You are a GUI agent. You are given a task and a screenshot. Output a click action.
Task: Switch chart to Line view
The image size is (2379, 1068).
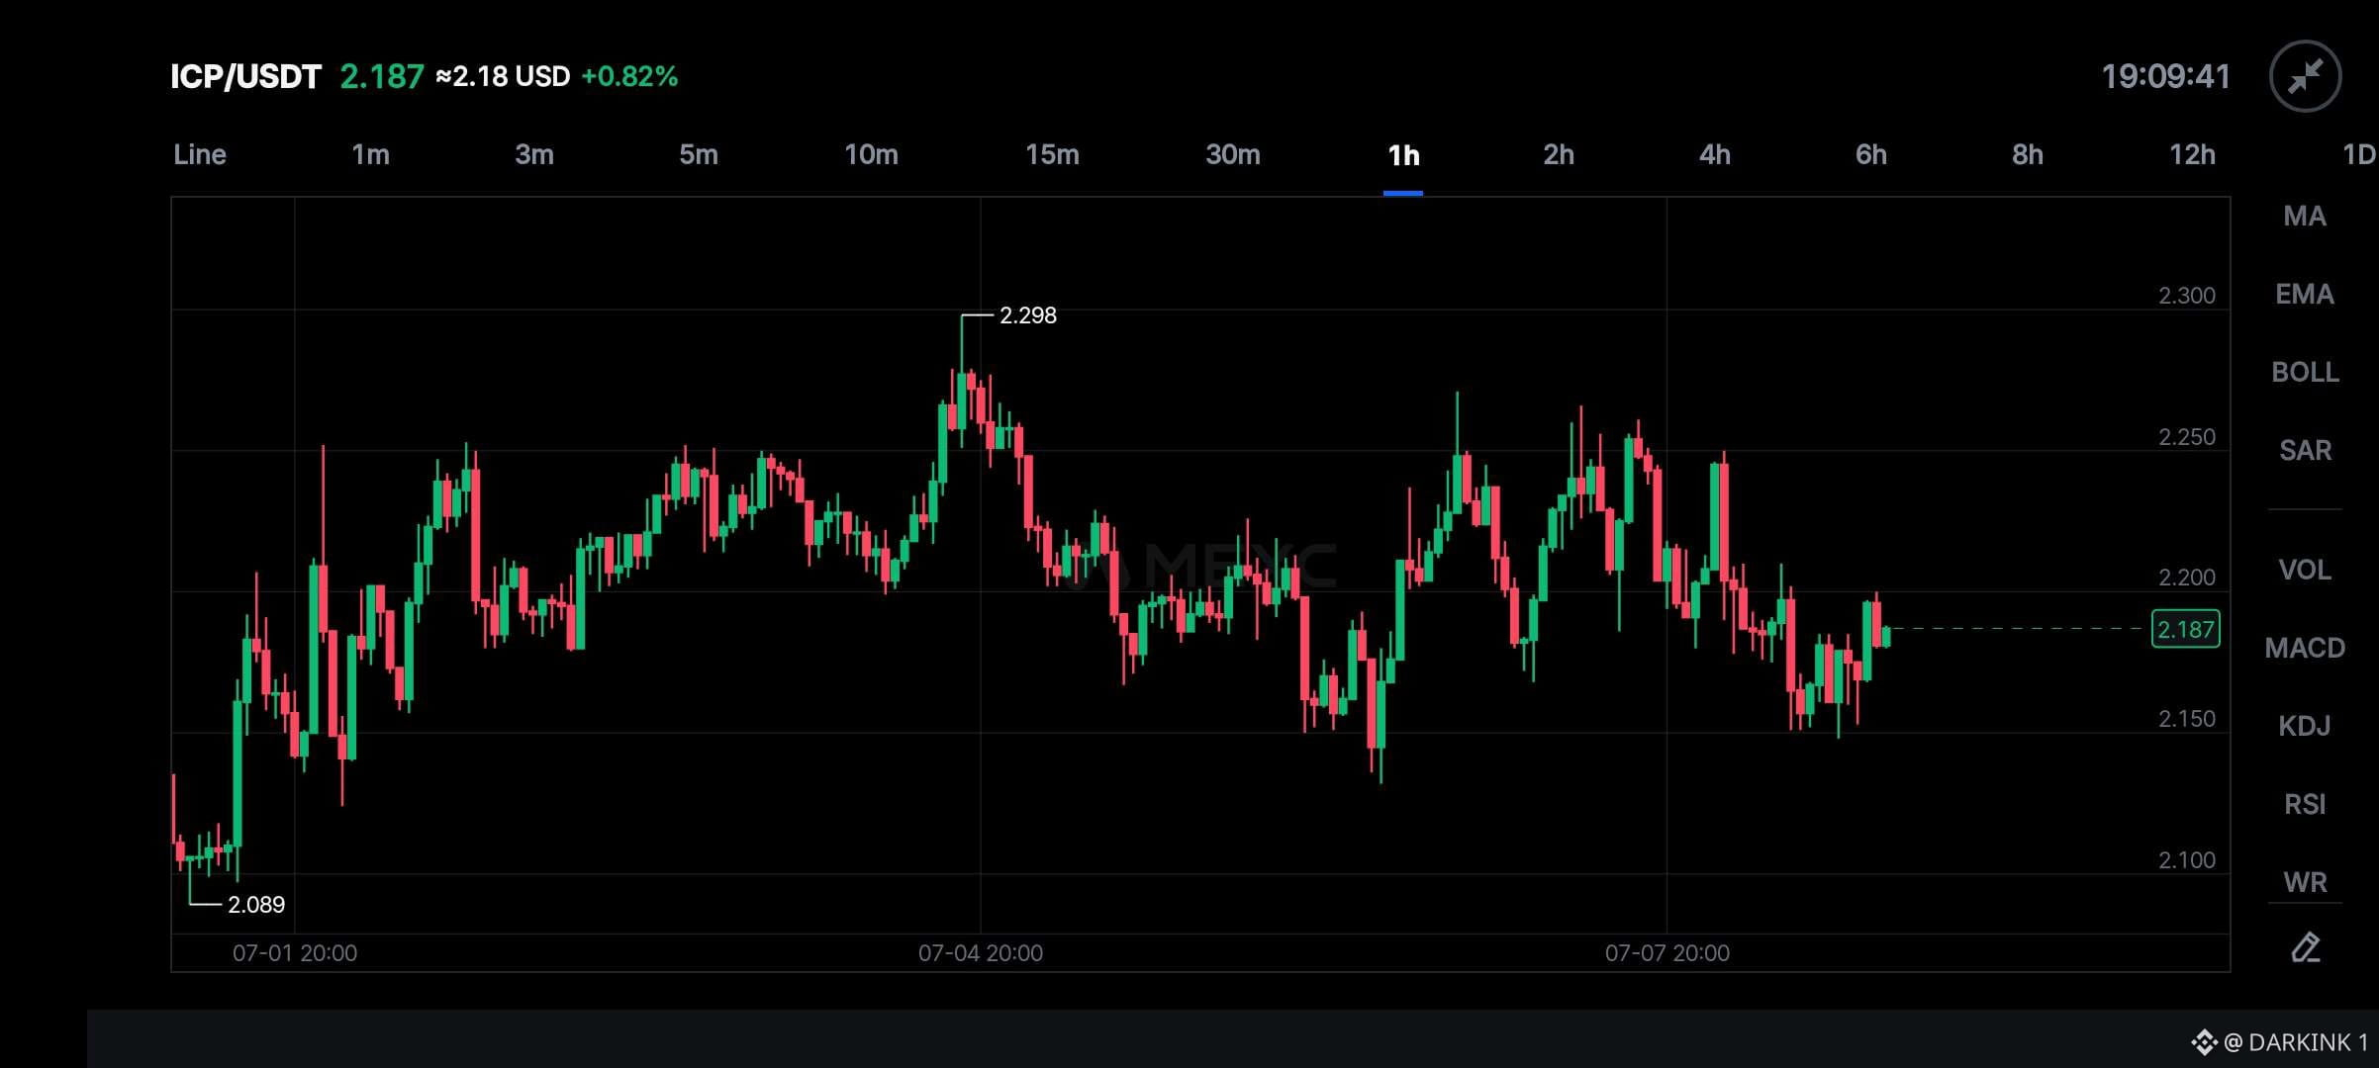200,154
